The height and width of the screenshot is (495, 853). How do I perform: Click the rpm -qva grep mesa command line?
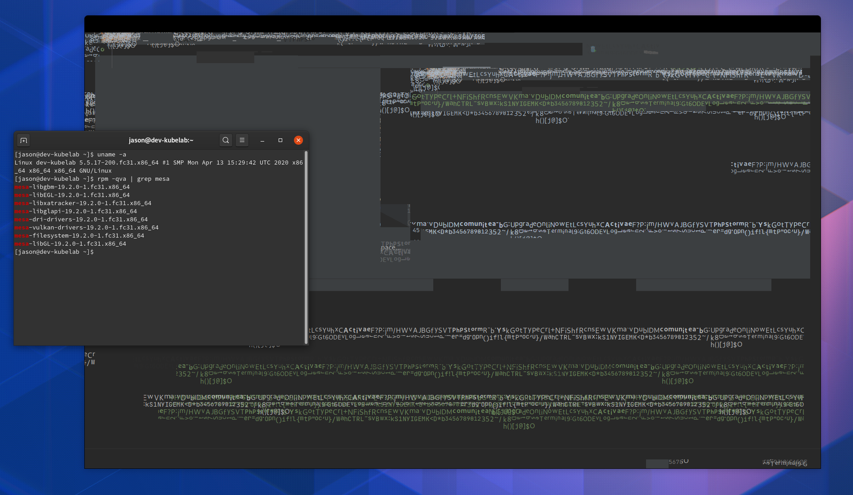coord(131,179)
